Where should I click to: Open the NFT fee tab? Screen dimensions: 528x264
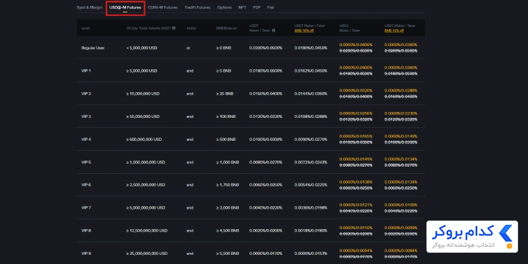pos(242,7)
